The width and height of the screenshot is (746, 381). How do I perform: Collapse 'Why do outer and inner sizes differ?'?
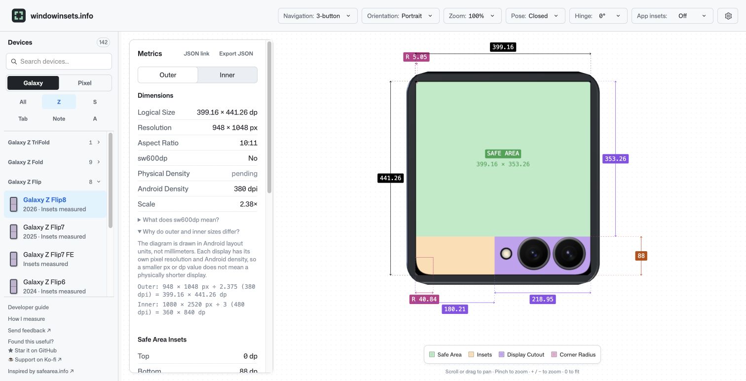pyautogui.click(x=188, y=231)
